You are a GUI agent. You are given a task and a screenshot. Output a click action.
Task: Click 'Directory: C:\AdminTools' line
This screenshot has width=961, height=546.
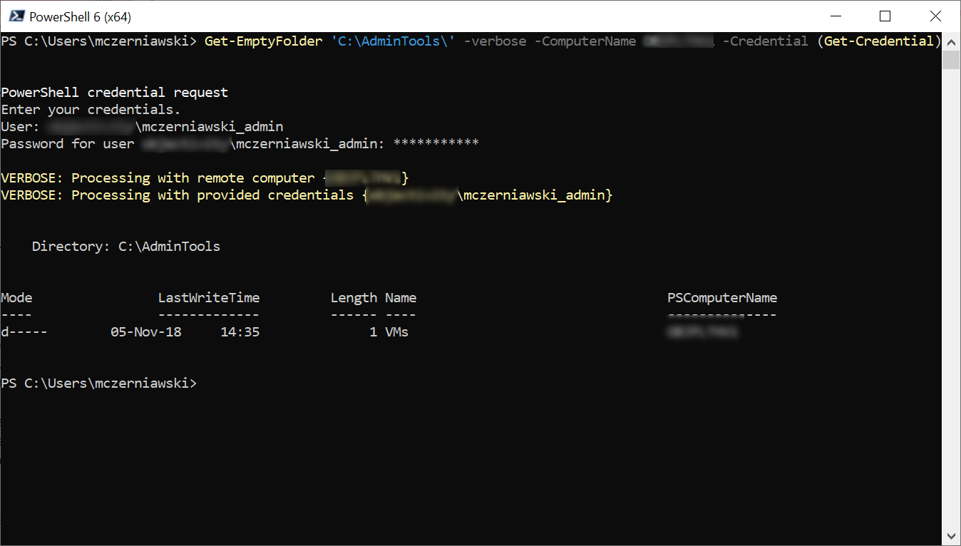(x=126, y=247)
